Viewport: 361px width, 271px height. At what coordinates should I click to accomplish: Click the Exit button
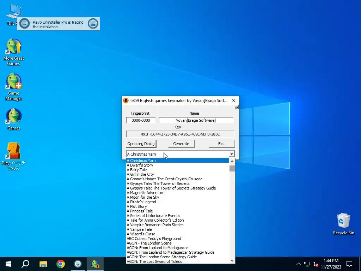pyautogui.click(x=221, y=144)
